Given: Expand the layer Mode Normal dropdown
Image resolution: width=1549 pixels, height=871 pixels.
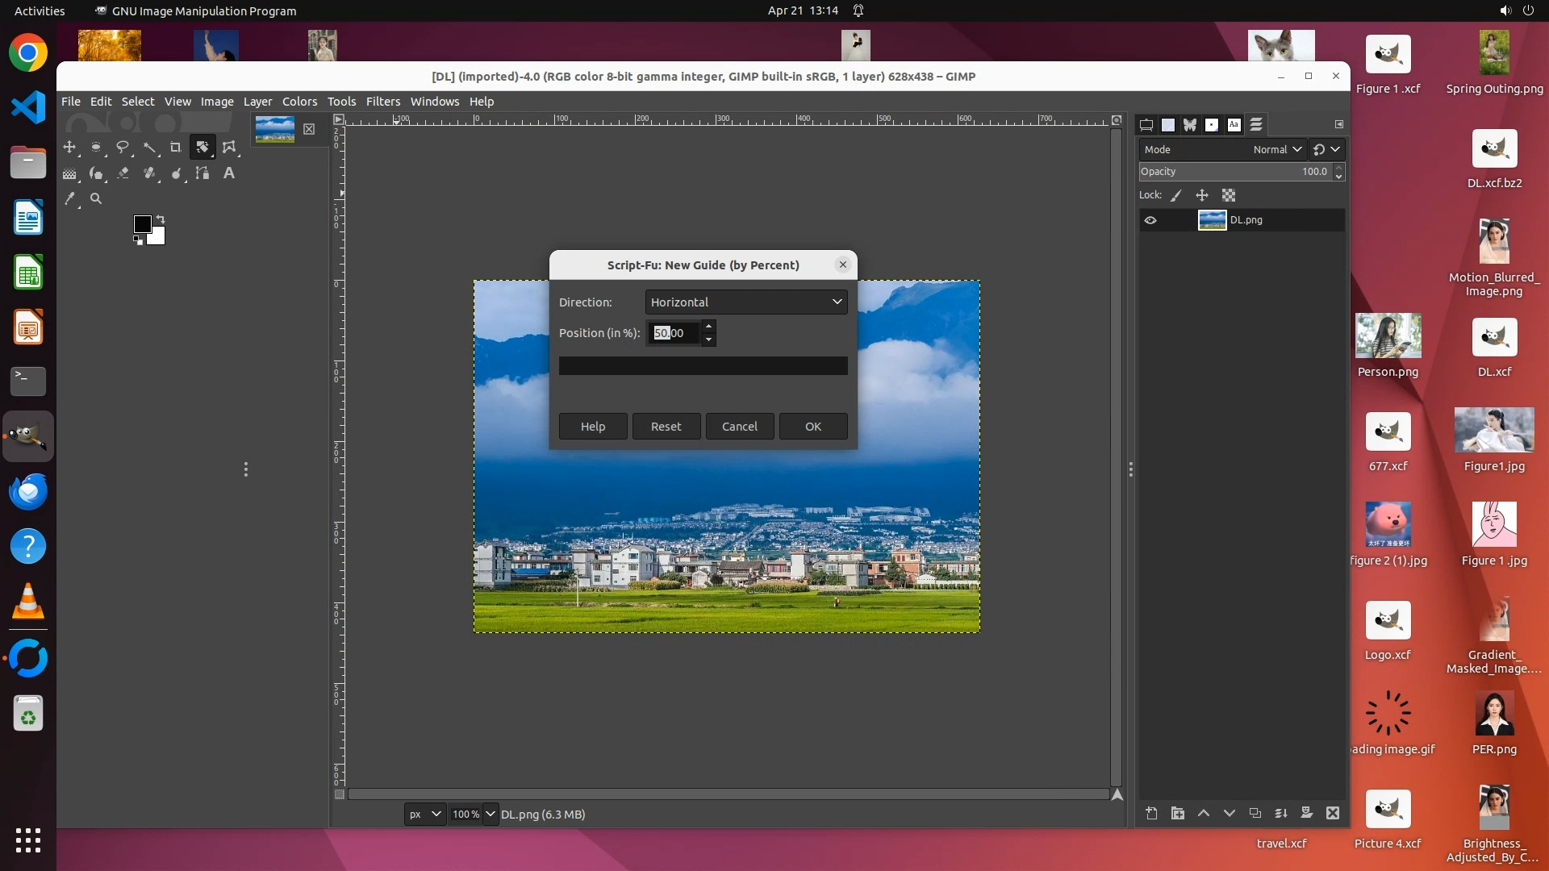Looking at the screenshot, I should coord(1277,149).
